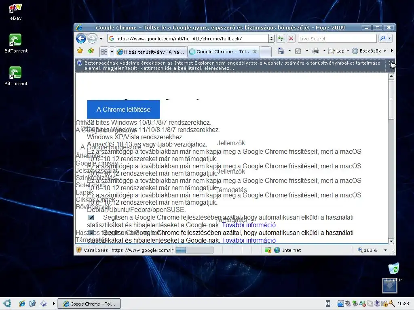
Task: Expand the zoom level dropdown arrow
Action: coord(385,250)
